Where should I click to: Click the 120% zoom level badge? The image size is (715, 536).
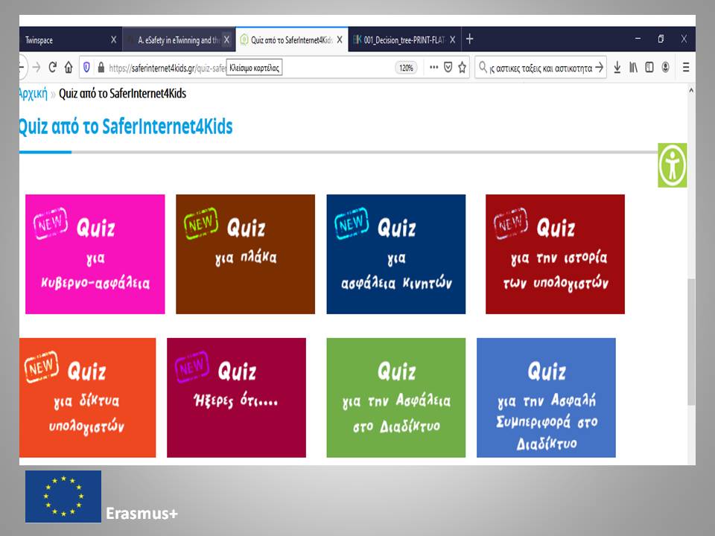407,68
